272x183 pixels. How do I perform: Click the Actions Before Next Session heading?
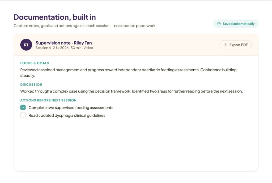coord(48,100)
